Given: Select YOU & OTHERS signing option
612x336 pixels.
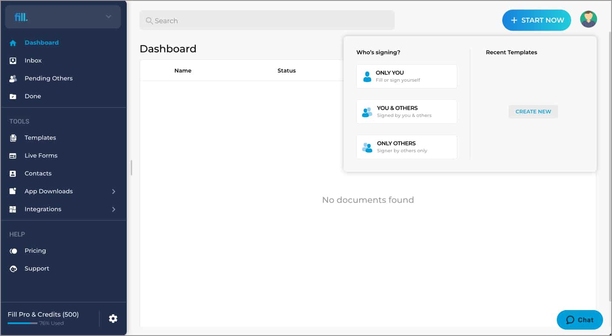Looking at the screenshot, I should pos(407,111).
